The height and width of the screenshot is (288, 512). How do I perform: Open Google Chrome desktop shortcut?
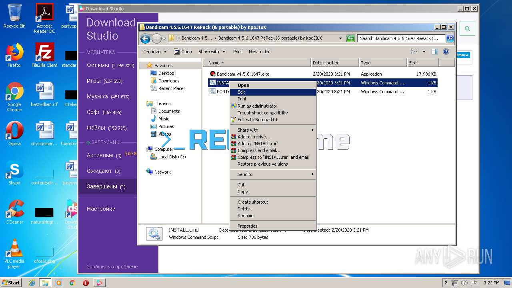point(14,97)
